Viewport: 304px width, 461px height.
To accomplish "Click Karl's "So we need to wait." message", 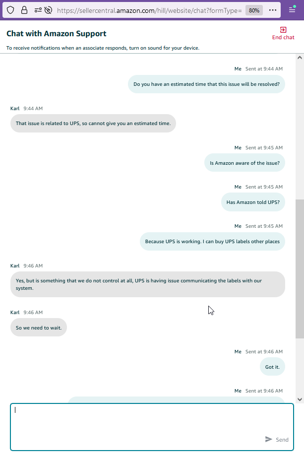I will click(x=39, y=328).
